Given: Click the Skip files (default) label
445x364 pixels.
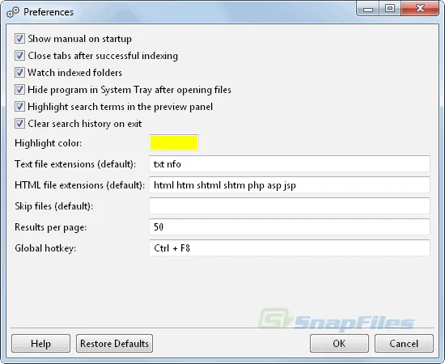Looking at the screenshot, I should pos(54,206).
